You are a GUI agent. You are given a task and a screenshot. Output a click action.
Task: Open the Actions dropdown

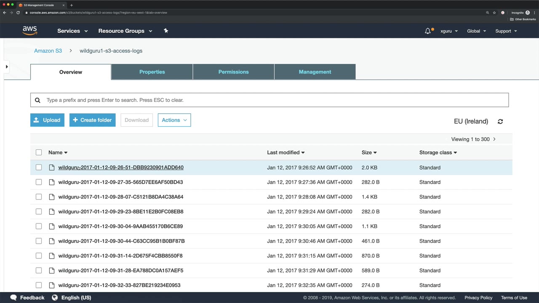174,120
